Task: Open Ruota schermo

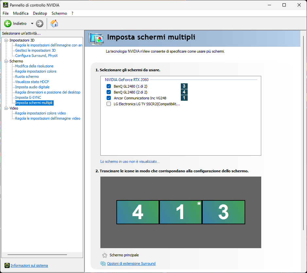Action: [27, 77]
